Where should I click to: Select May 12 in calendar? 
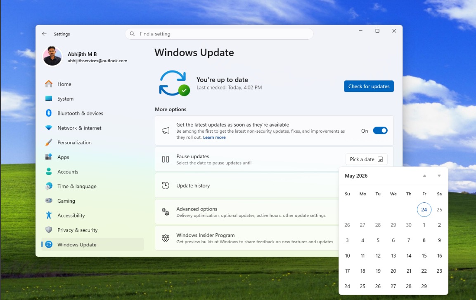coord(378,255)
